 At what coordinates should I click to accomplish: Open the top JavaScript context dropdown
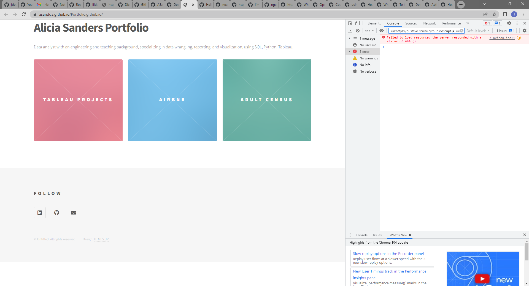[x=369, y=31]
